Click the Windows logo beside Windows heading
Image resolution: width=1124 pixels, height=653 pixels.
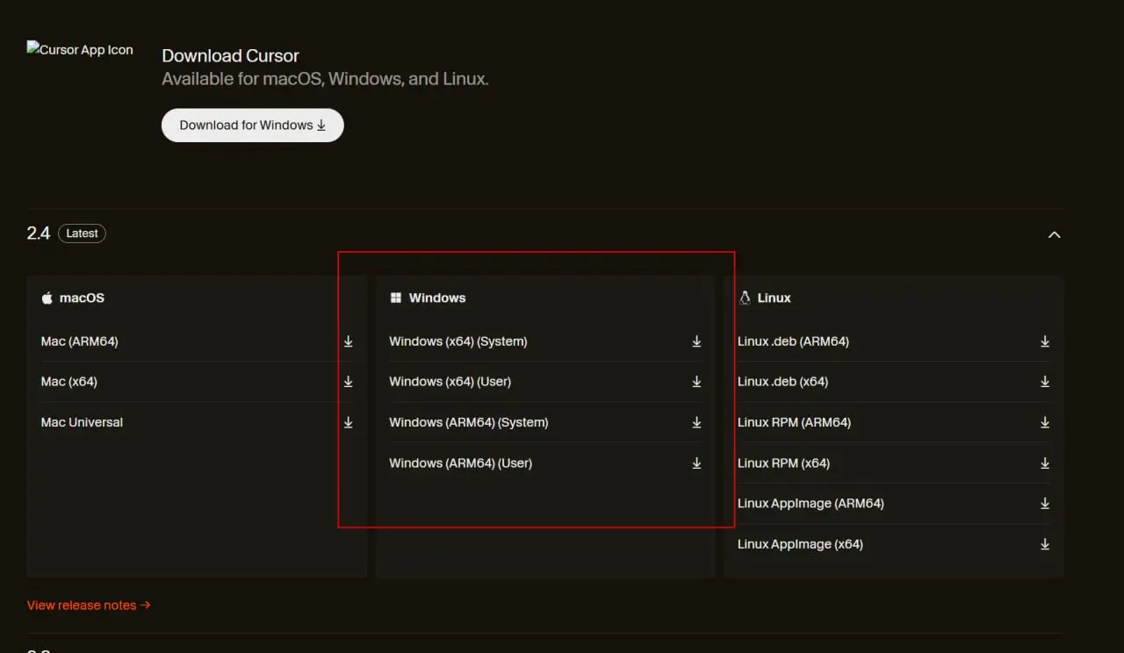coord(395,298)
